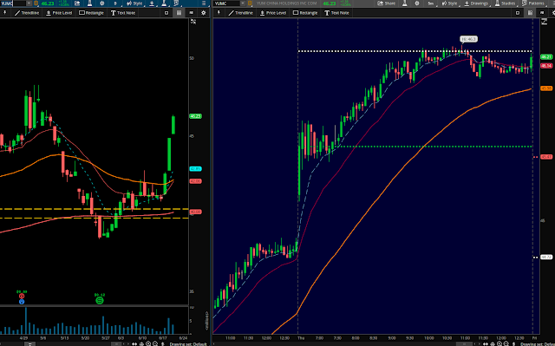Open the symbol dropdown arrow in right chart
This screenshot has height=346, width=555.
click(243, 3)
